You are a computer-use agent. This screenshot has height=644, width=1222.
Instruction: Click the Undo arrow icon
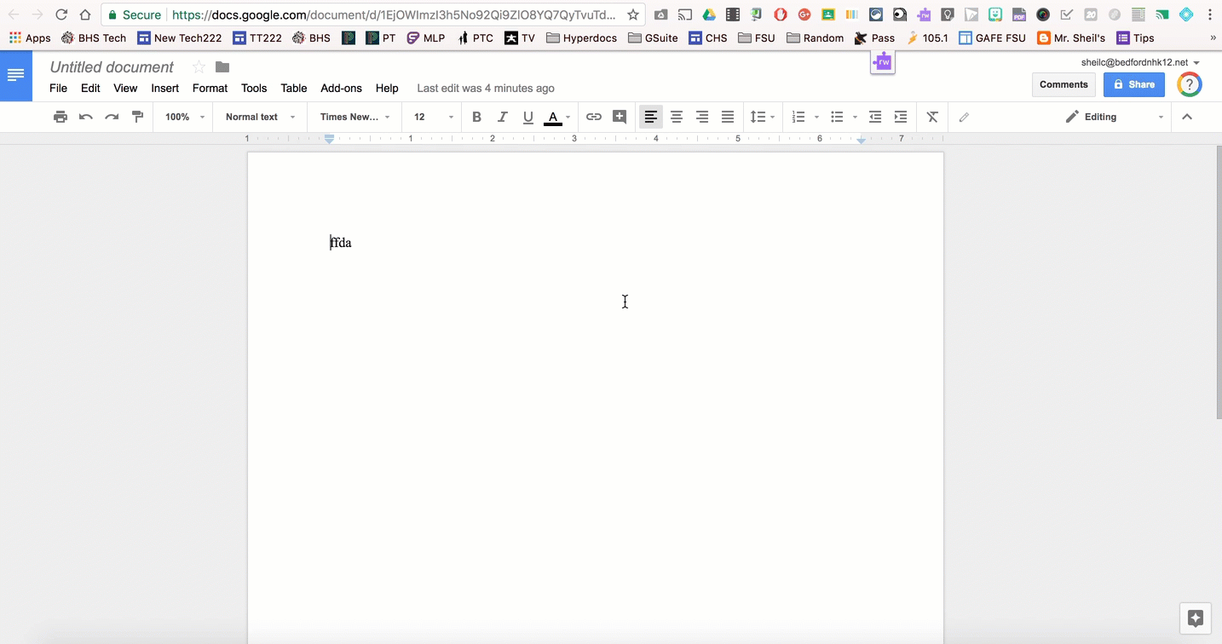point(85,117)
